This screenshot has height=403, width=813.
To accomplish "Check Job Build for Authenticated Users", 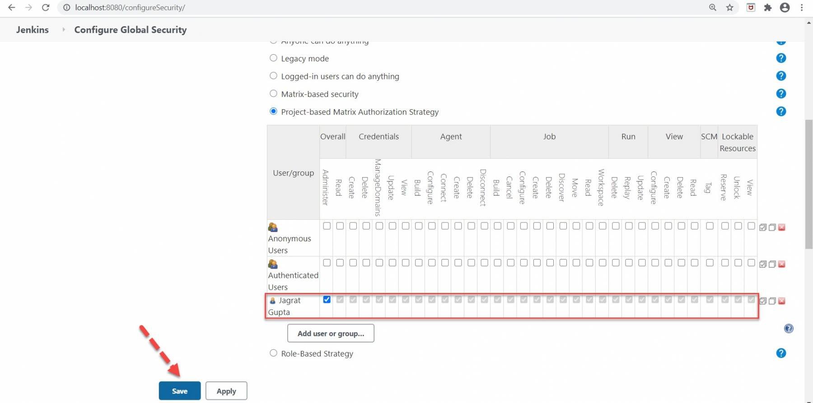I will click(x=497, y=263).
